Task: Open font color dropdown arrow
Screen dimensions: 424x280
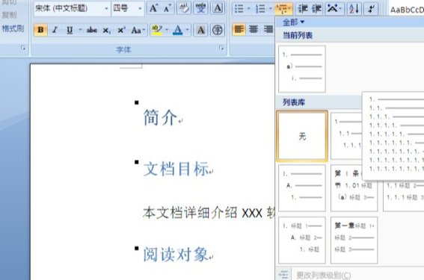Action: [x=187, y=30]
